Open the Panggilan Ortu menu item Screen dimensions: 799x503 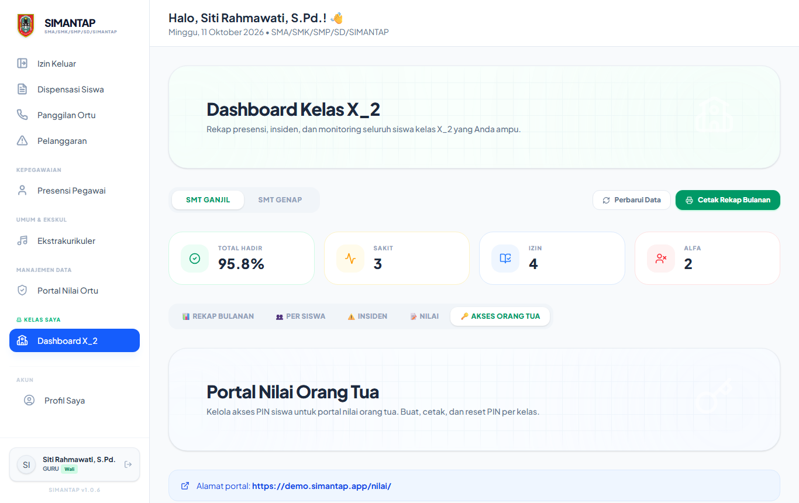coord(74,115)
